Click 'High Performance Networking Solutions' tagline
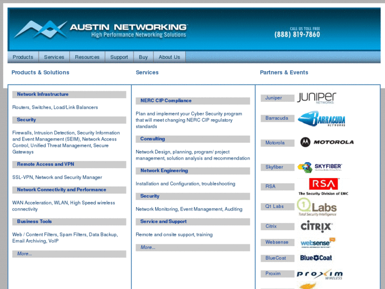Viewport: 385px width, 289px height. click(x=138, y=35)
